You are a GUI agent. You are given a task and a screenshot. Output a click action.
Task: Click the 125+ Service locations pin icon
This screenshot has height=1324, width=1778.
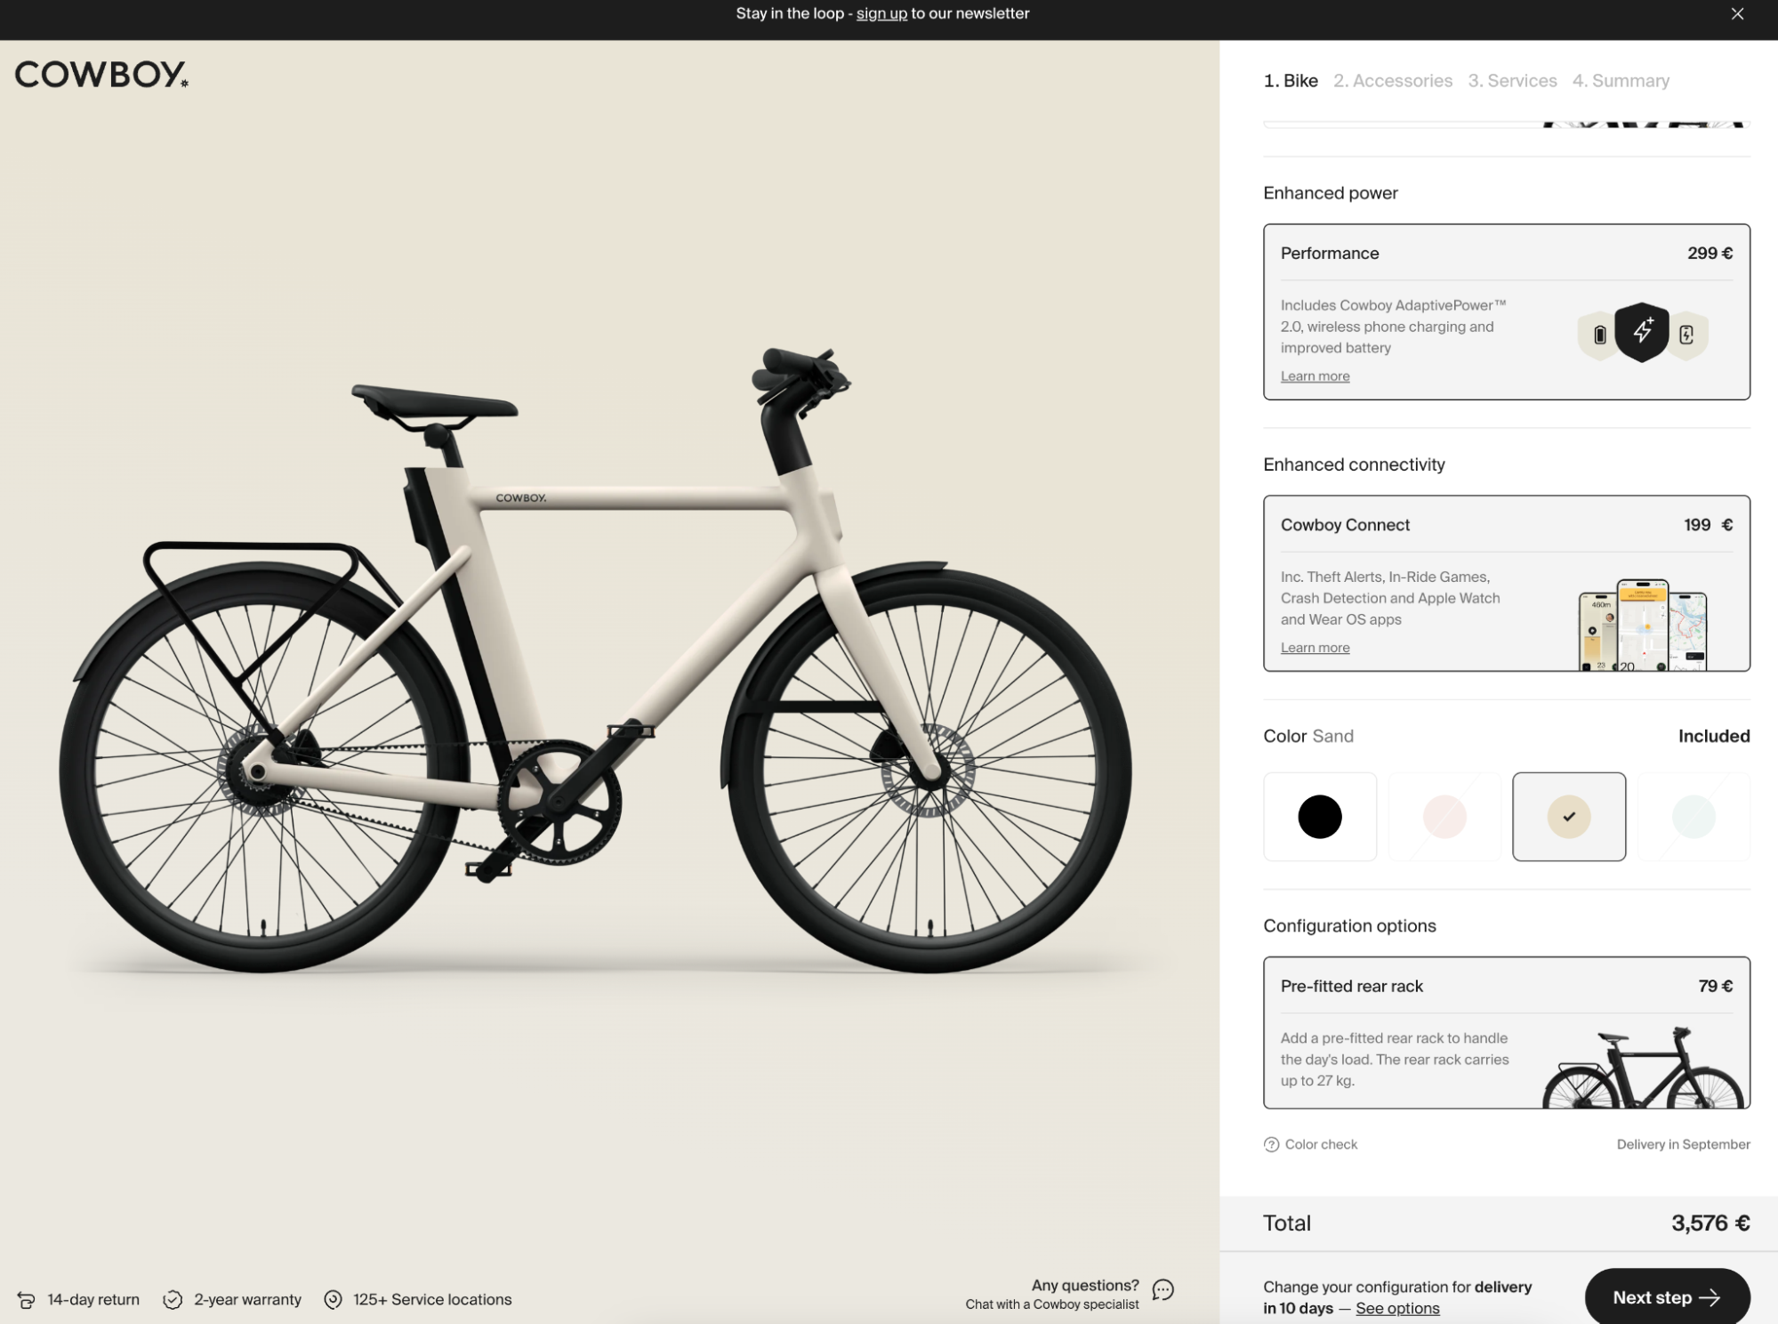tap(333, 1300)
